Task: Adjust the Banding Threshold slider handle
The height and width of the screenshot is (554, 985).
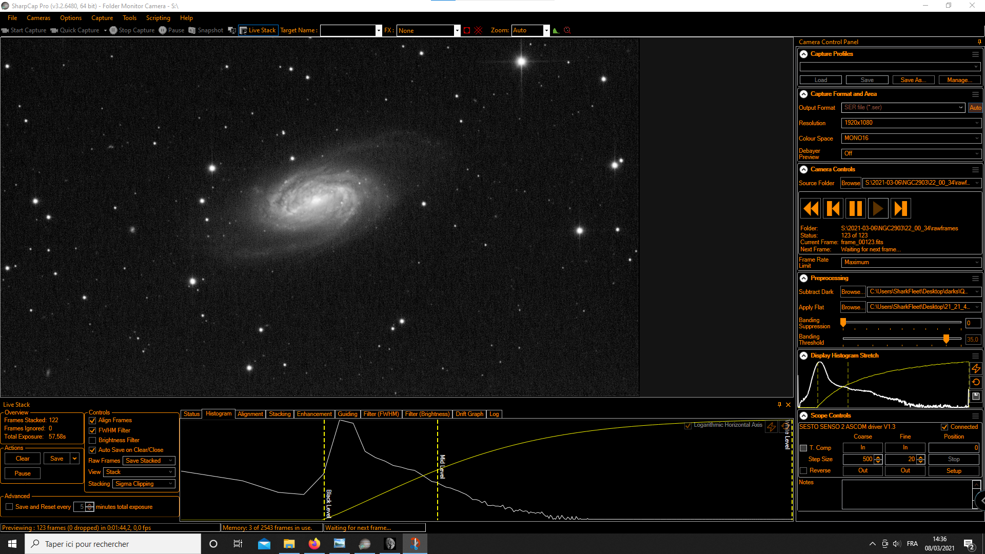Action: pyautogui.click(x=946, y=339)
